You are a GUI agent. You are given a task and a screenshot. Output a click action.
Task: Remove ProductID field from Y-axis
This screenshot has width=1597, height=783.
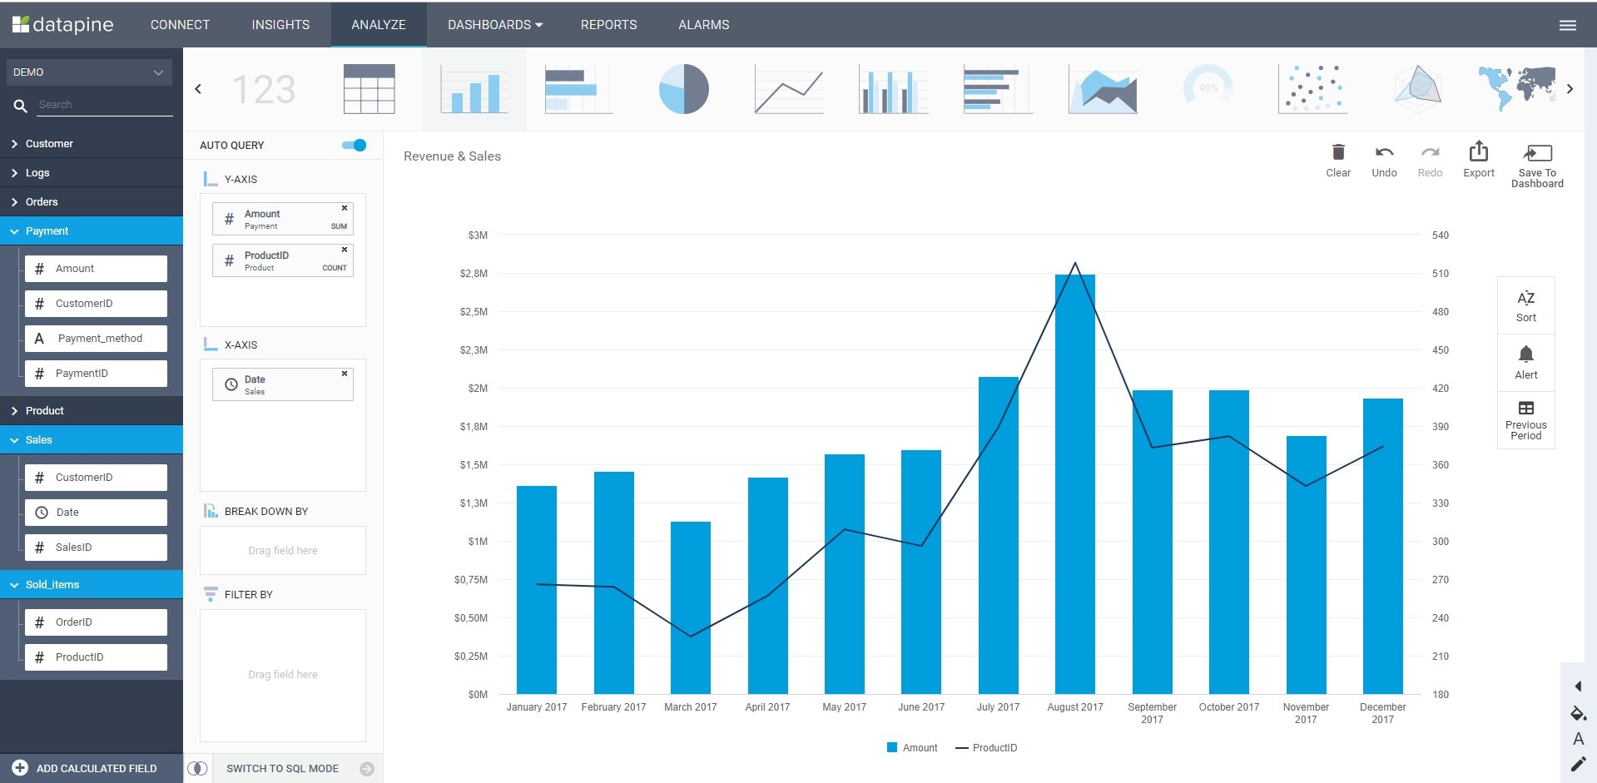click(x=345, y=250)
